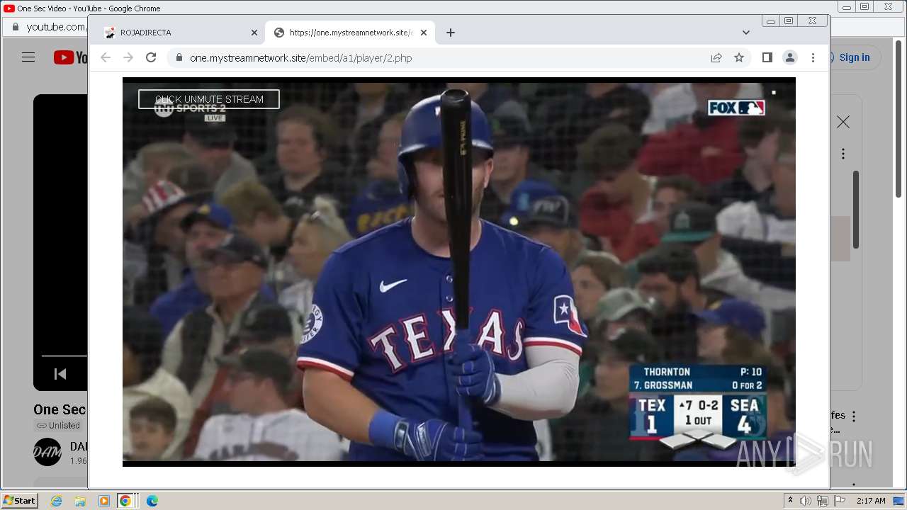The width and height of the screenshot is (907, 510).
Task: Go back in the front Chrome window
Action: click(106, 57)
